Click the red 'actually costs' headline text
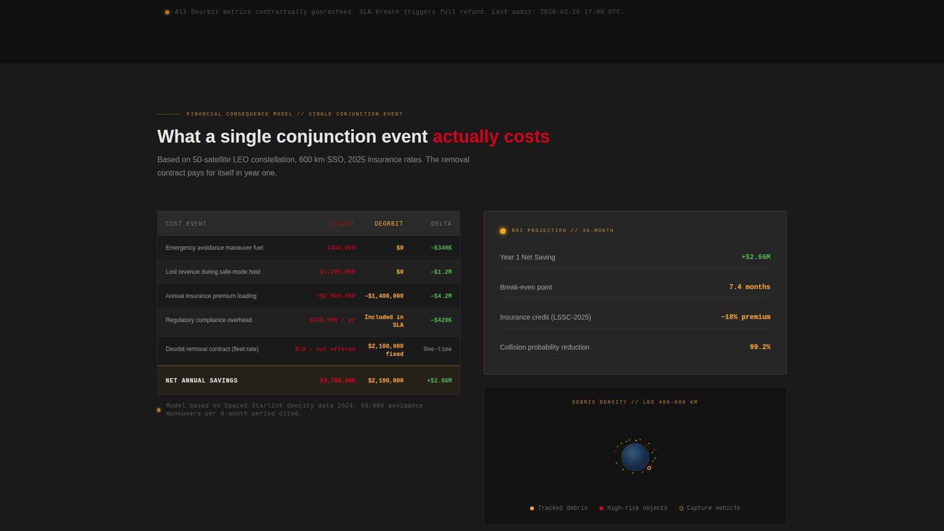The width and height of the screenshot is (944, 531). (491, 137)
